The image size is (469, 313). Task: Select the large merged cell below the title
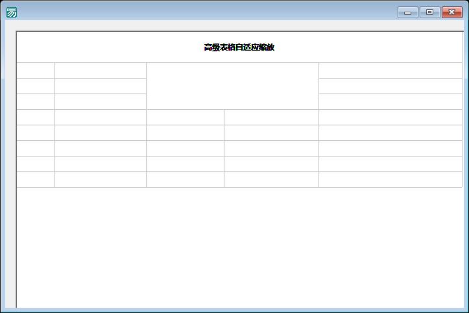click(232, 86)
